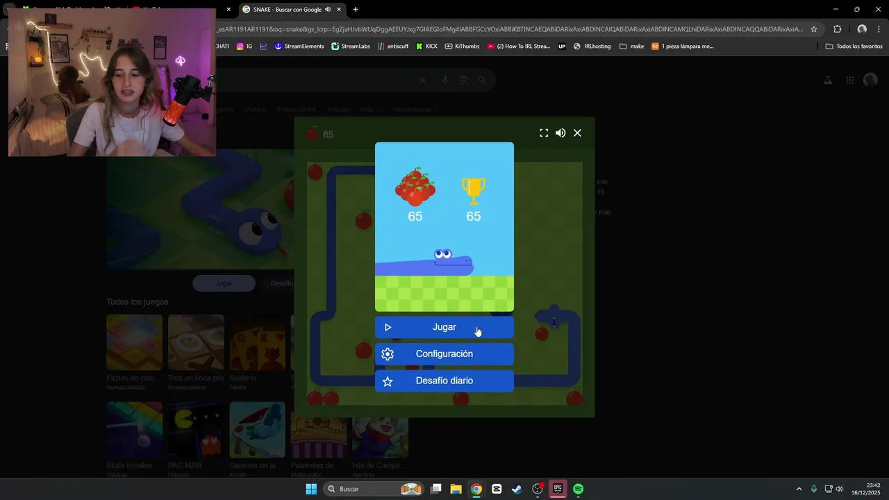Open the Solitario game thumbnail
Viewport: 889px width, 500px height.
pyautogui.click(x=257, y=342)
